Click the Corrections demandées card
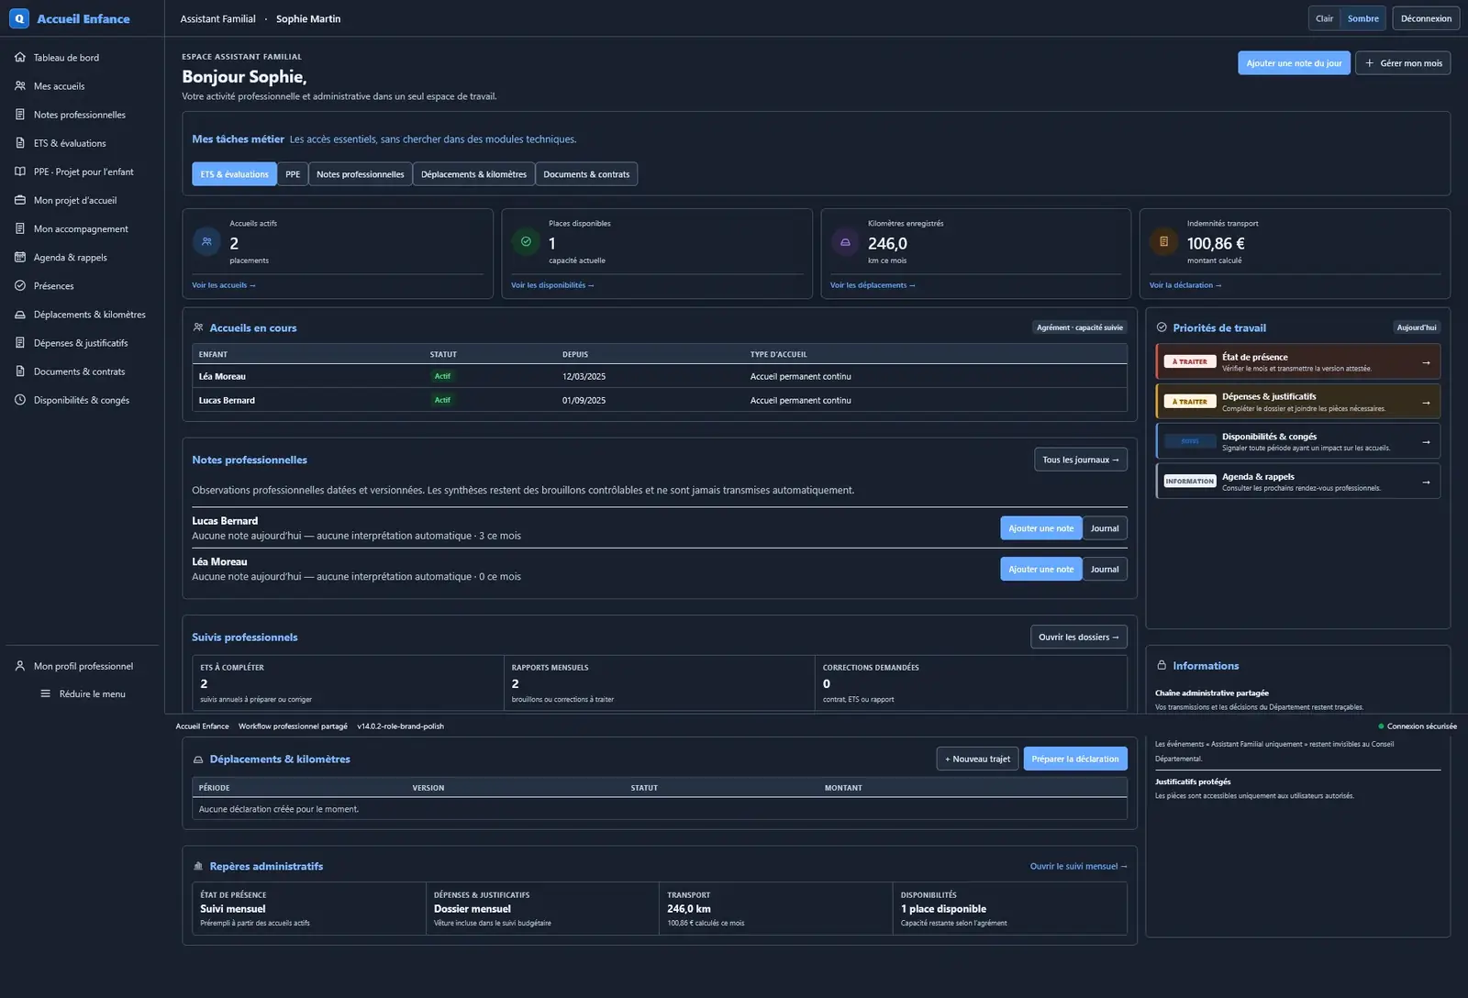This screenshot has width=1468, height=998. tap(971, 683)
